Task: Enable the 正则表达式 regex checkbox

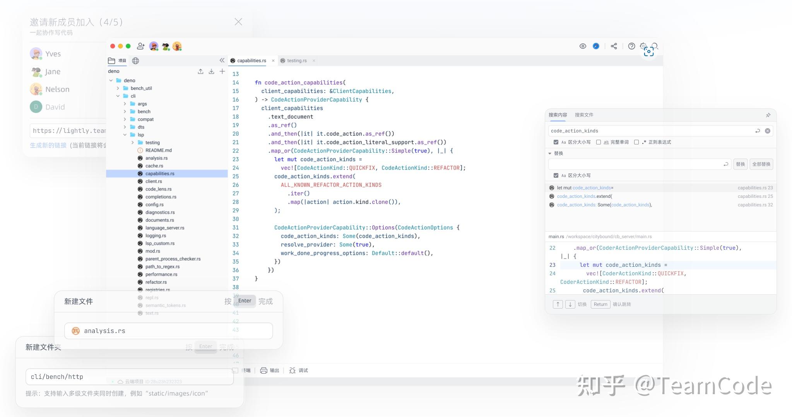Action: (x=636, y=142)
